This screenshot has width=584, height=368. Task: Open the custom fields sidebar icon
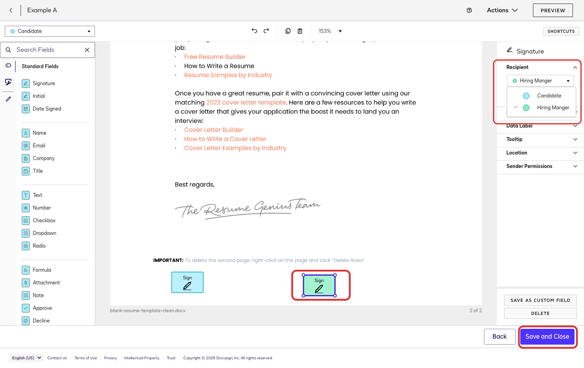(x=8, y=82)
